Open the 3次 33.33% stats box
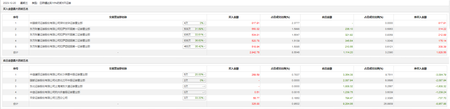Image resolution: width=450 pixels, height=109 pixels. pyautogui.click(x=194, y=98)
